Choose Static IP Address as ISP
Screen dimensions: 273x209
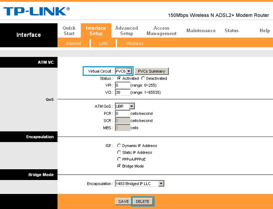point(119,152)
